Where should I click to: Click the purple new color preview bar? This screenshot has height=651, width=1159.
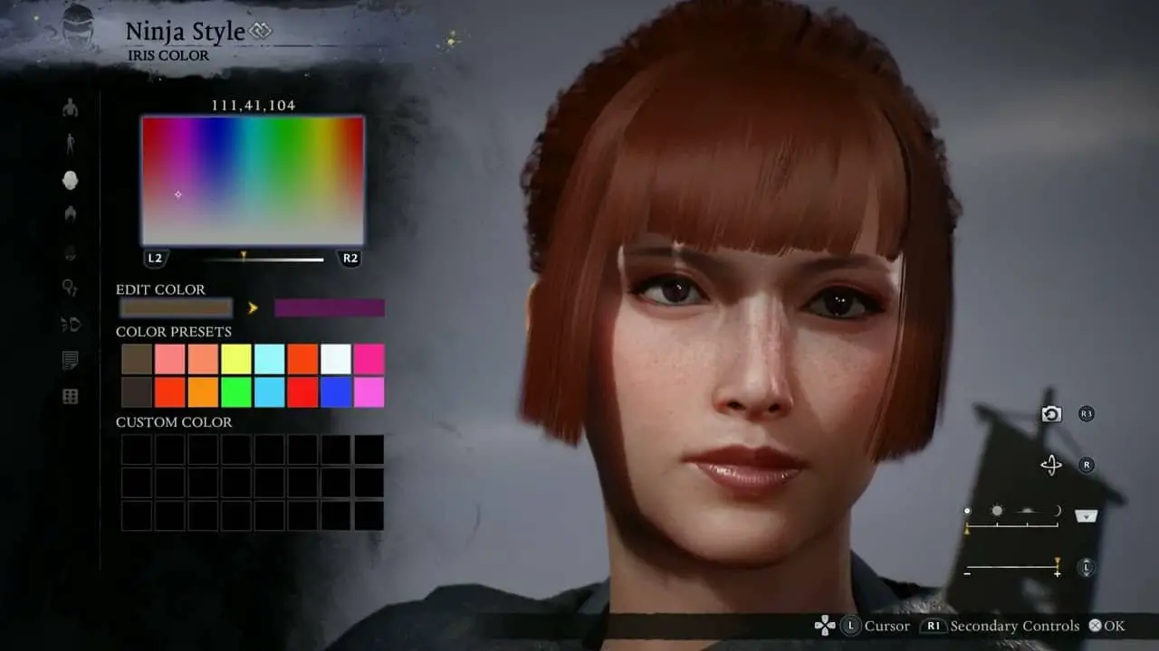click(x=330, y=308)
